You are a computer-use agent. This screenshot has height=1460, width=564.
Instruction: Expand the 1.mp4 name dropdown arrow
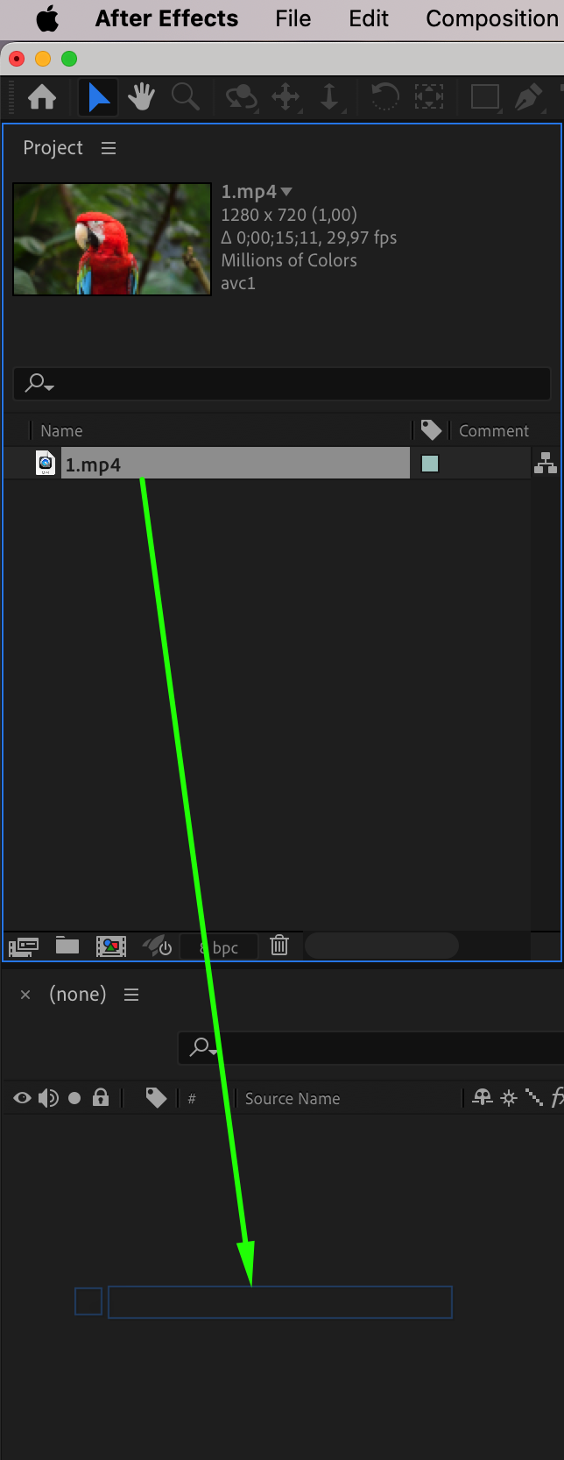pos(286,192)
